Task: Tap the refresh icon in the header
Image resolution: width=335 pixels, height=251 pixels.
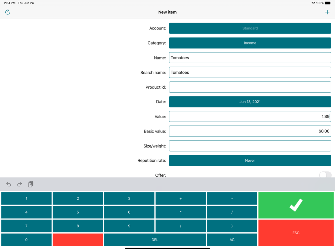Action: pyautogui.click(x=8, y=12)
